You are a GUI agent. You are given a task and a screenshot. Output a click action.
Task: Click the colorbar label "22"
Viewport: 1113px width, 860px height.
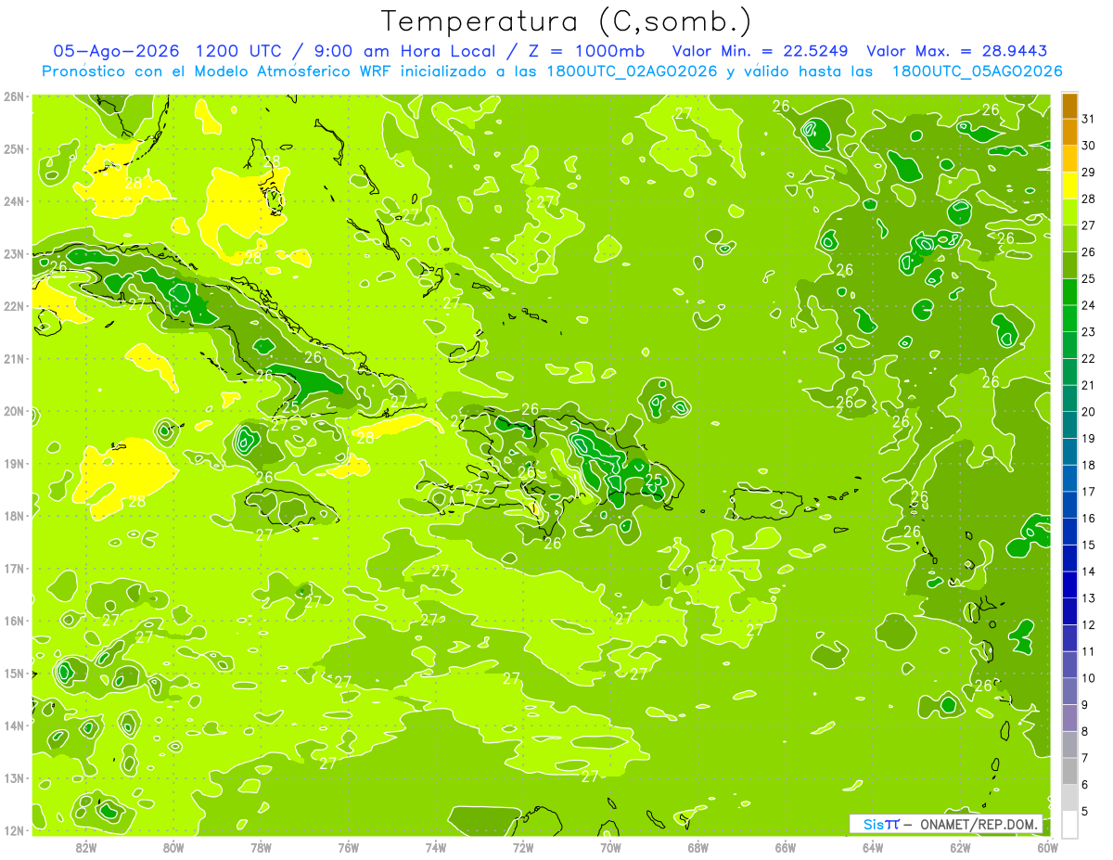pos(1089,358)
